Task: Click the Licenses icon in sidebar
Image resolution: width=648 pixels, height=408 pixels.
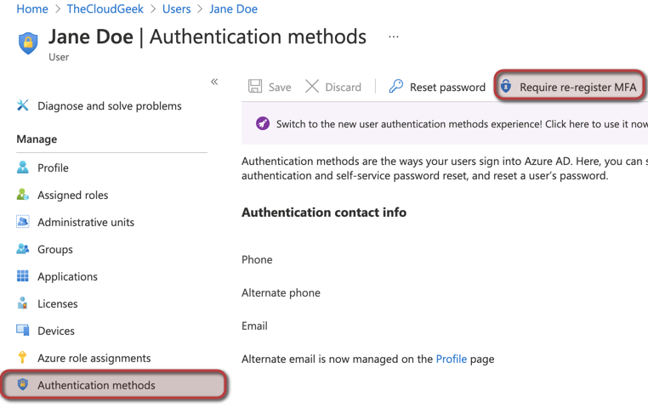Action: (23, 303)
